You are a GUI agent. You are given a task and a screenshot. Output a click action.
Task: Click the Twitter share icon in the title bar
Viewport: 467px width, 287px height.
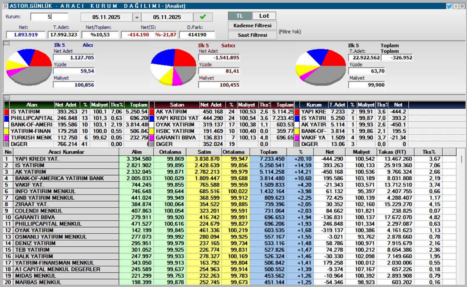(449, 6)
